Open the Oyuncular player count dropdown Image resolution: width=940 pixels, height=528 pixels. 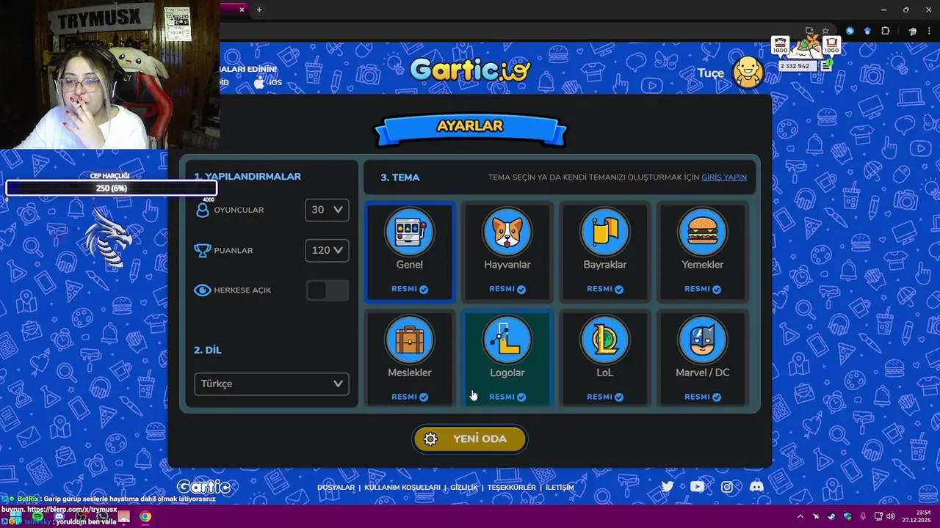[327, 210]
